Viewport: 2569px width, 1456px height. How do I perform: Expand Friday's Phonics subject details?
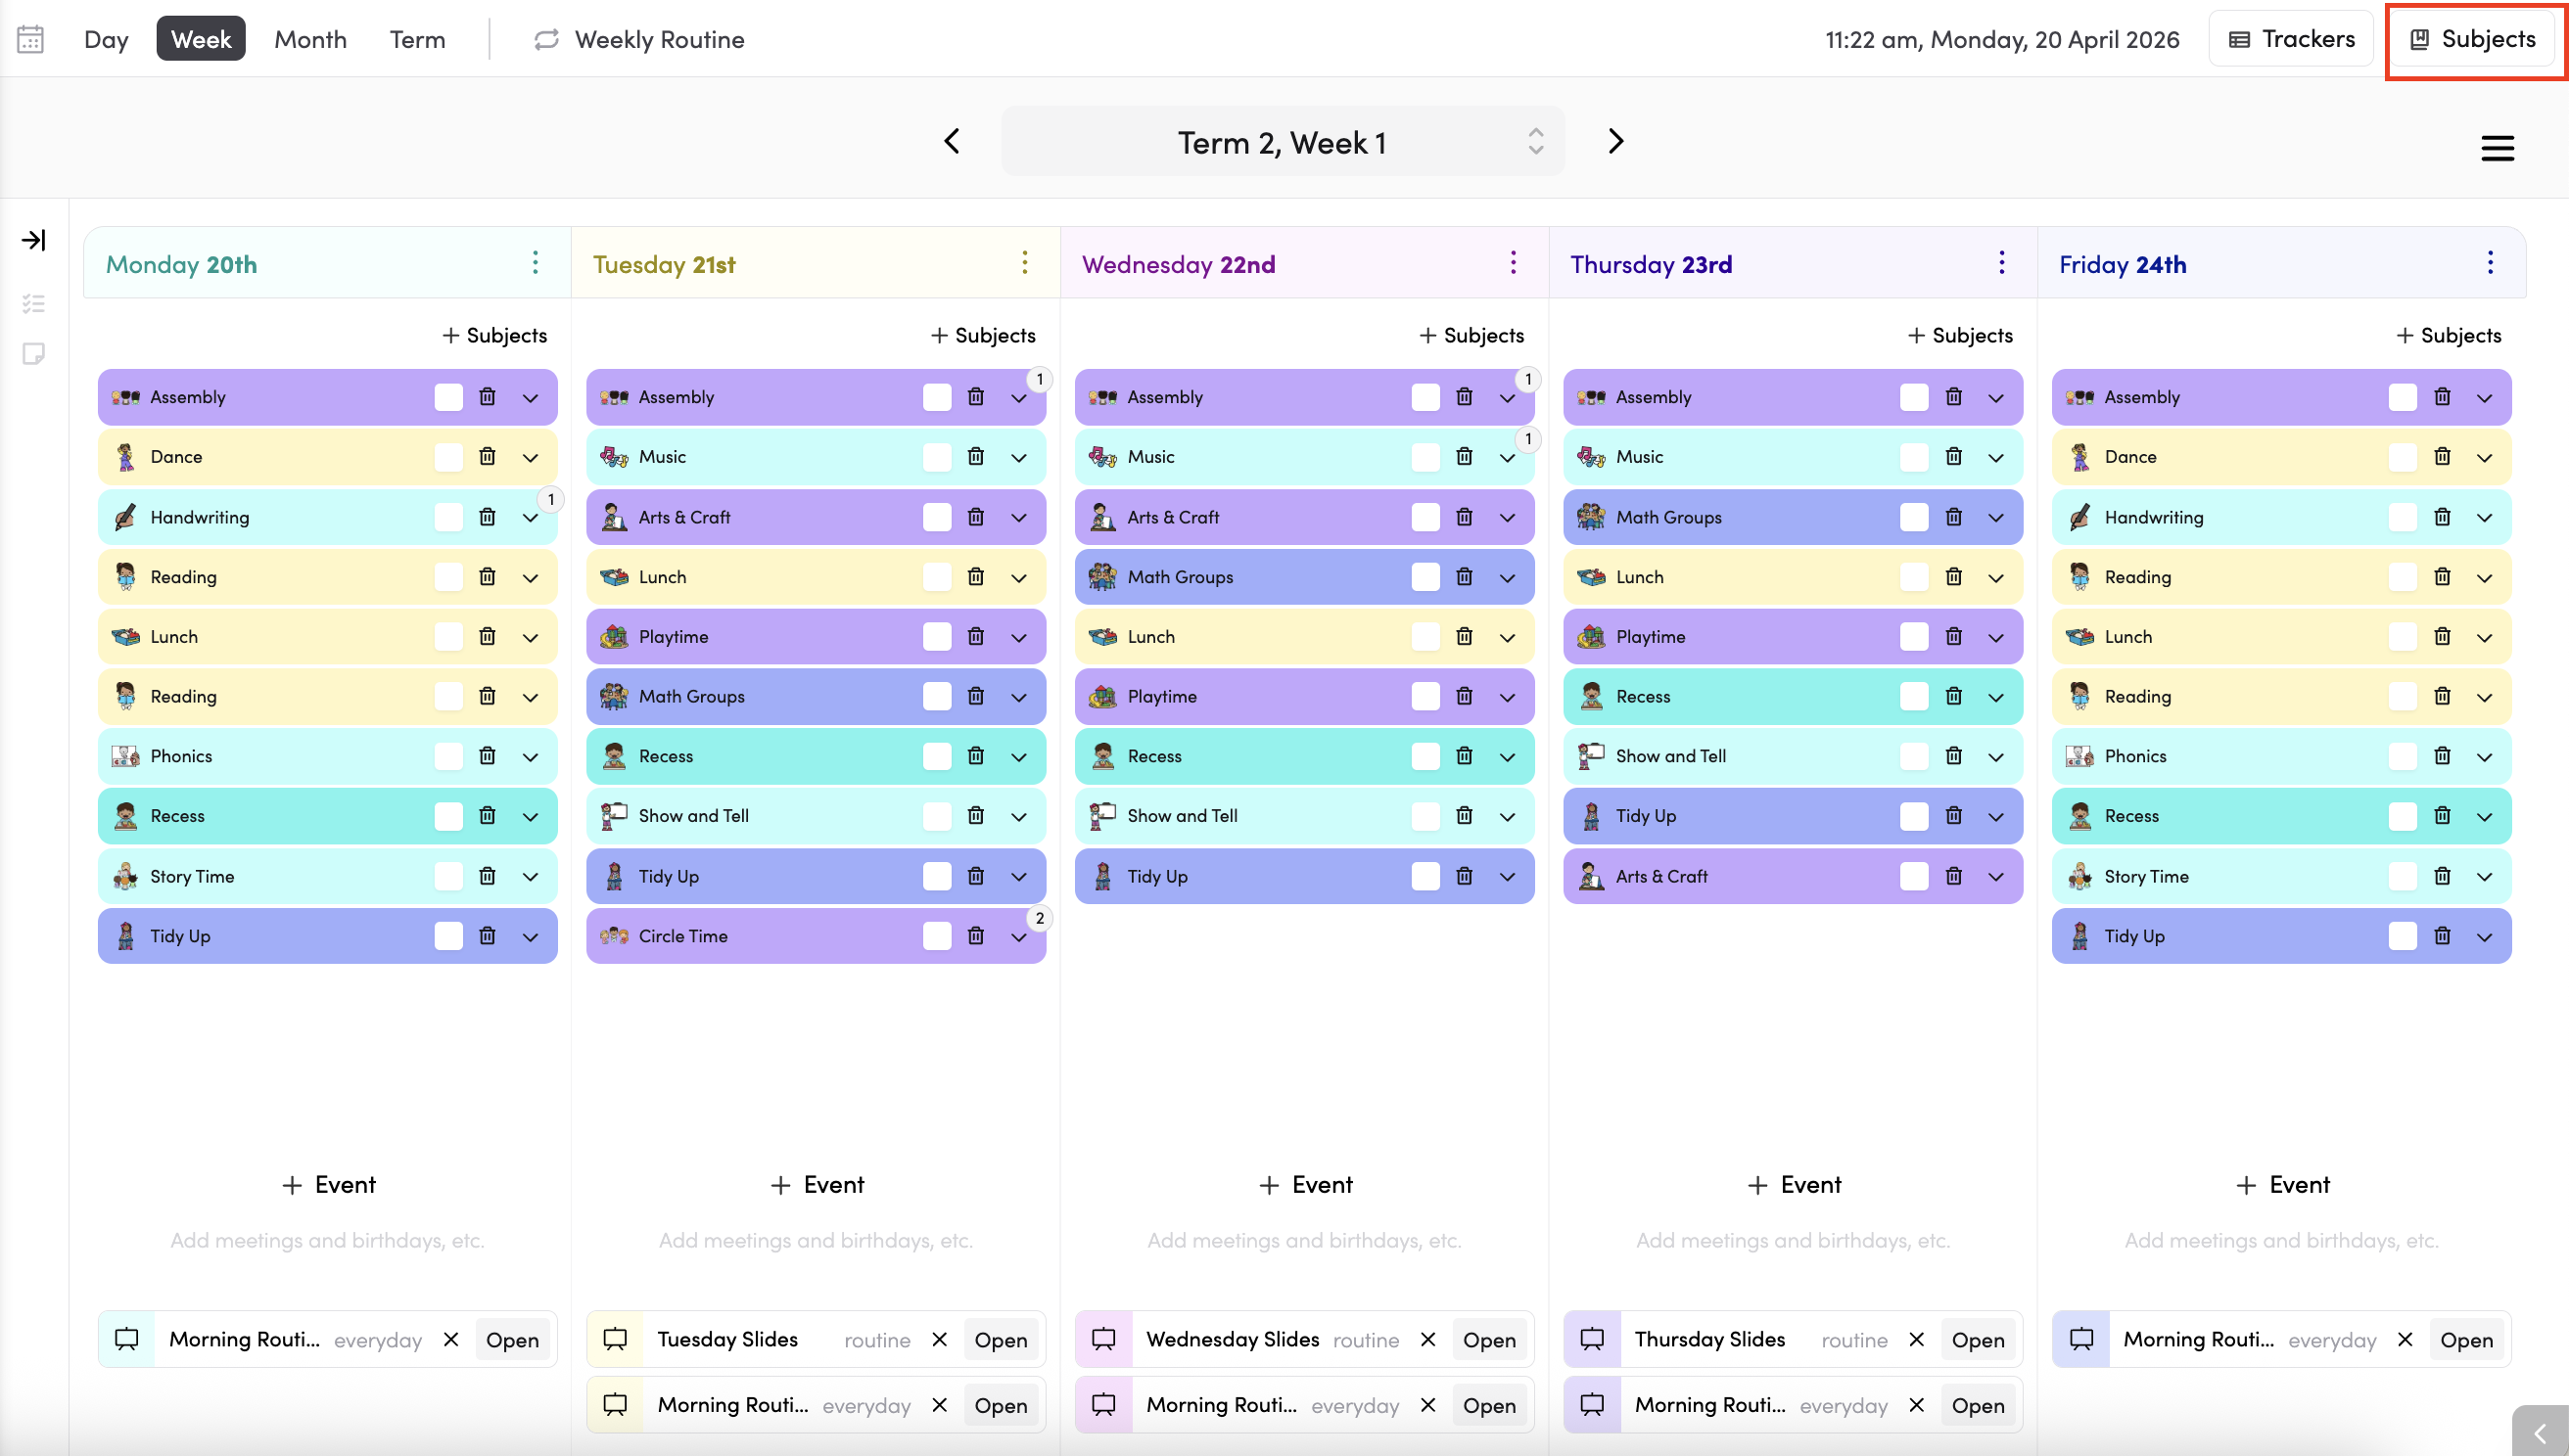[x=2484, y=757]
